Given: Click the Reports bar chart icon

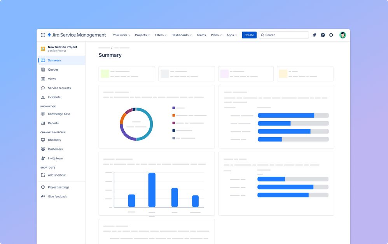Looking at the screenshot, I should coord(43,123).
